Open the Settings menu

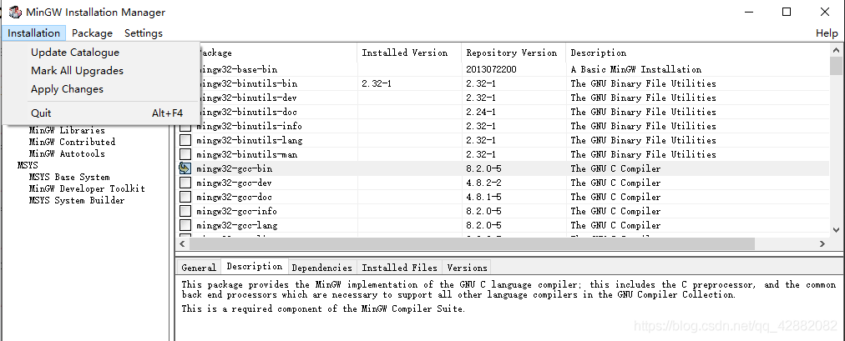click(144, 33)
